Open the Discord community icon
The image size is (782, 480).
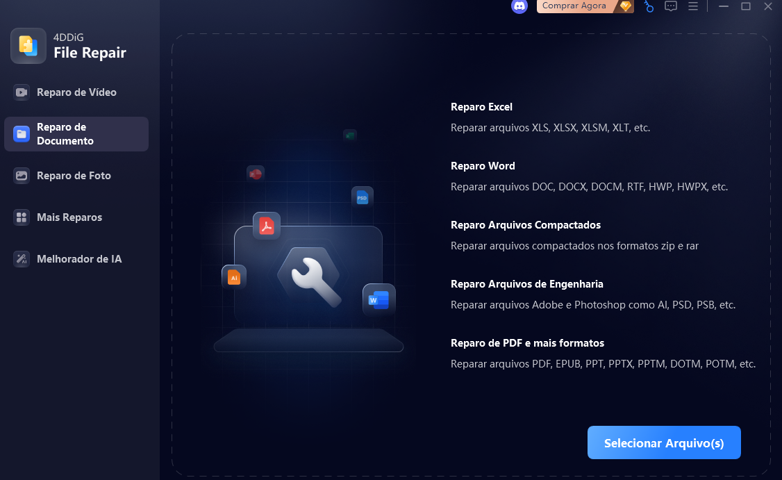pos(519,6)
